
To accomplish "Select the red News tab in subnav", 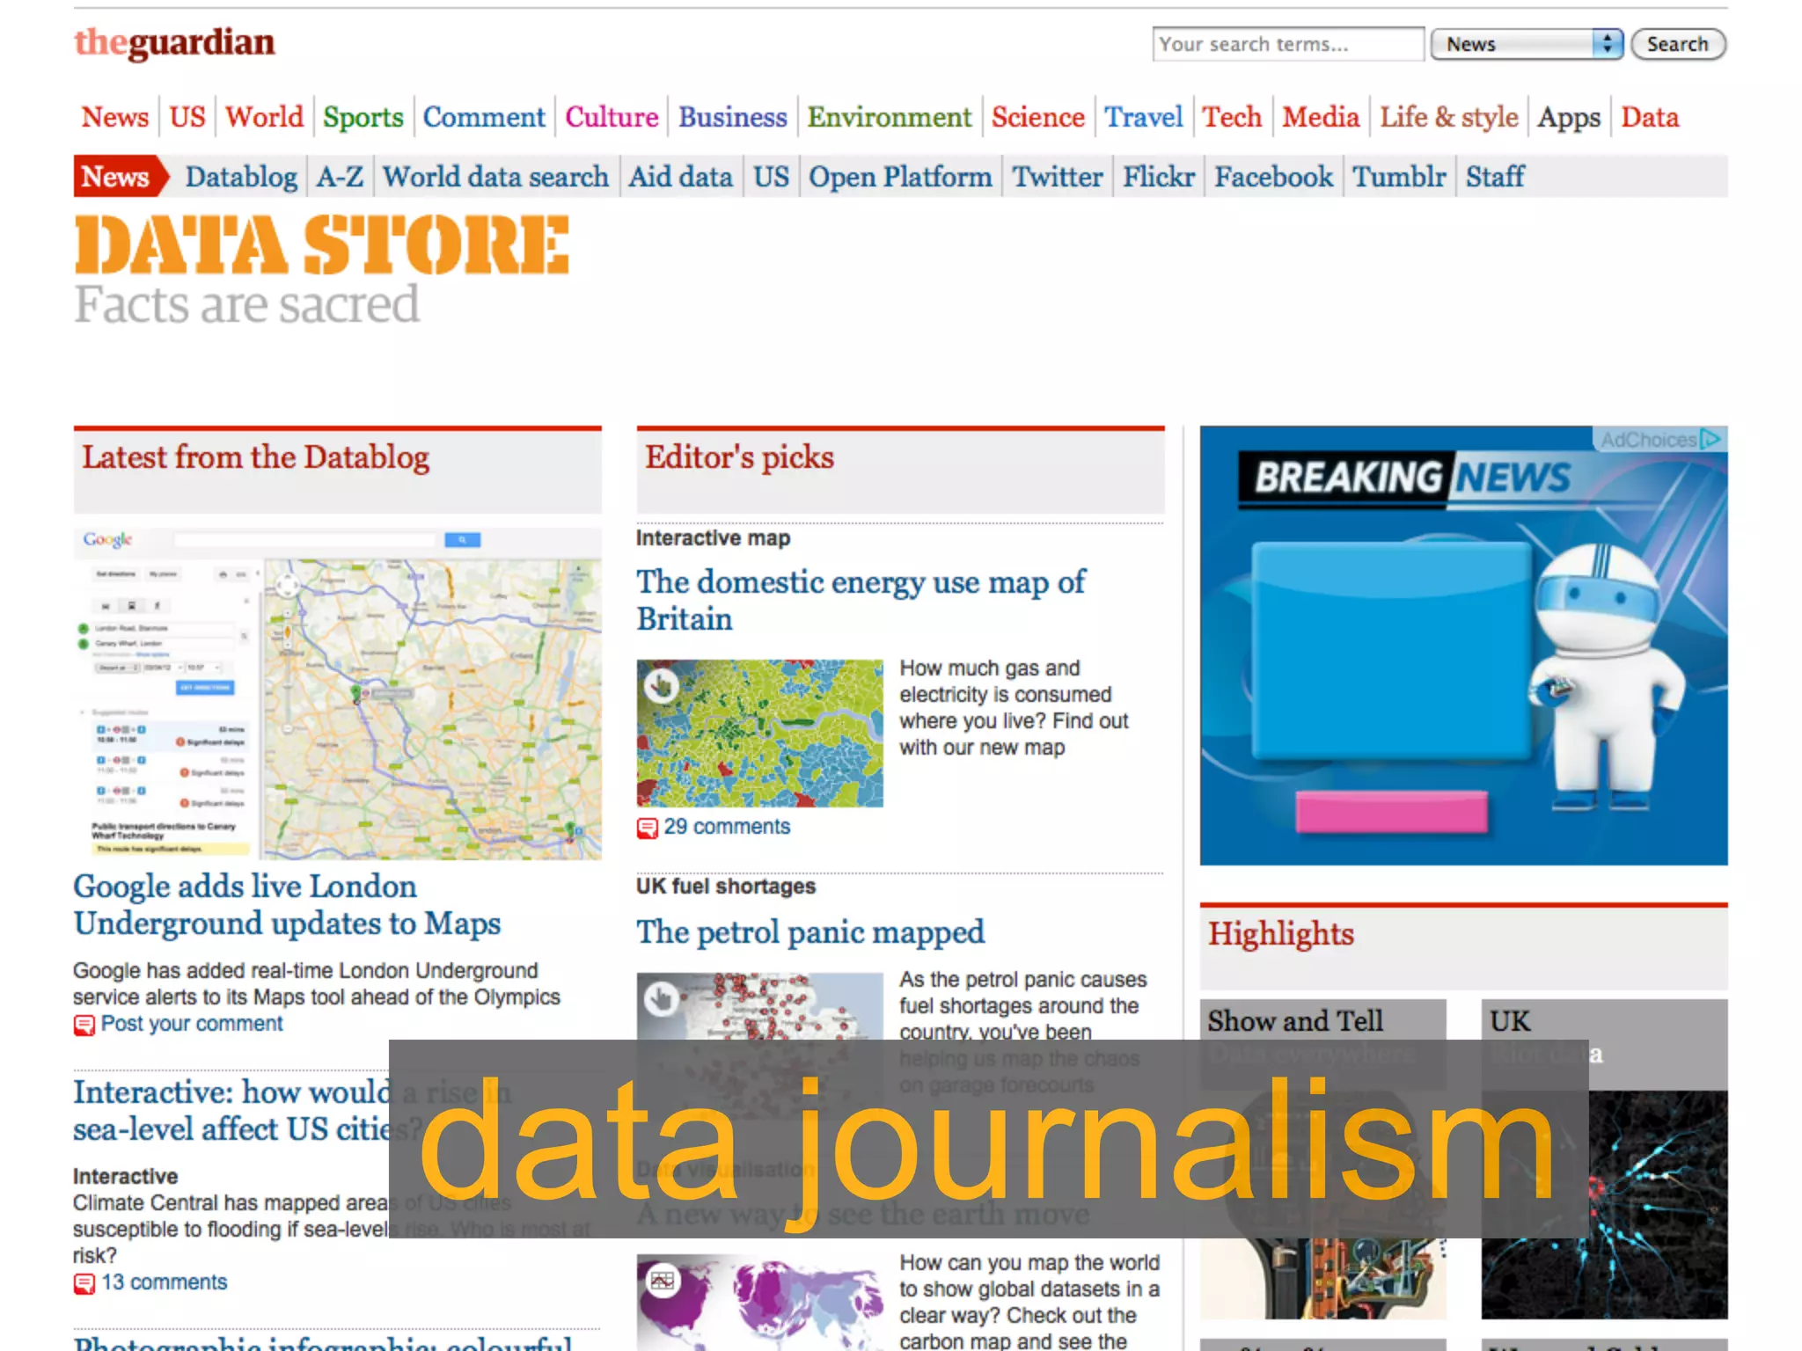I will click(x=120, y=176).
